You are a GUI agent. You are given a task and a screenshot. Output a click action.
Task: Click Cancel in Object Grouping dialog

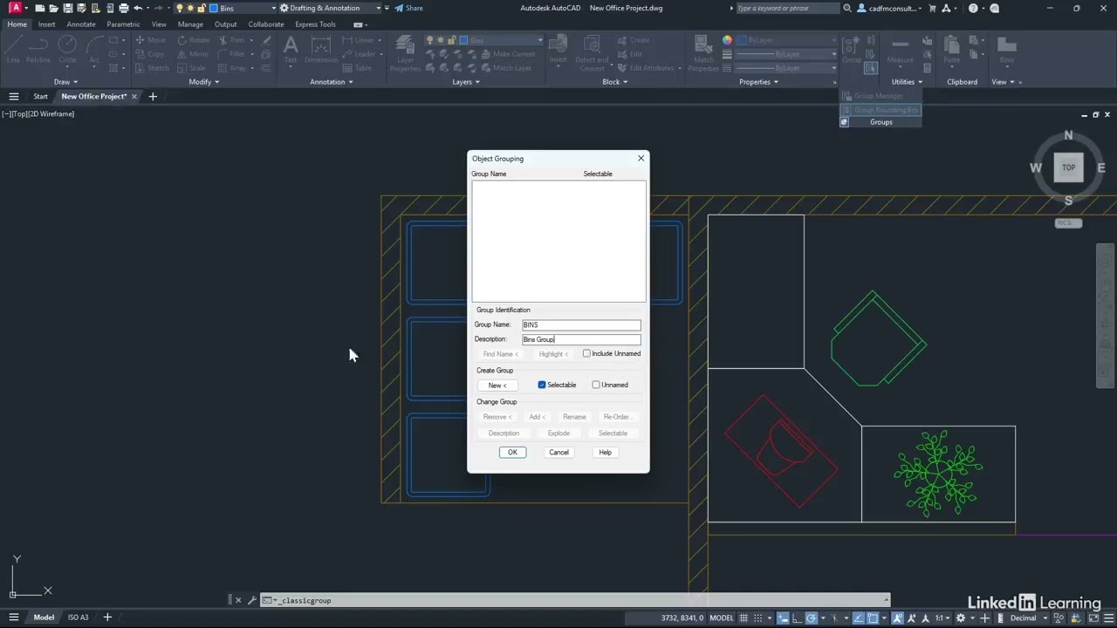tap(558, 452)
